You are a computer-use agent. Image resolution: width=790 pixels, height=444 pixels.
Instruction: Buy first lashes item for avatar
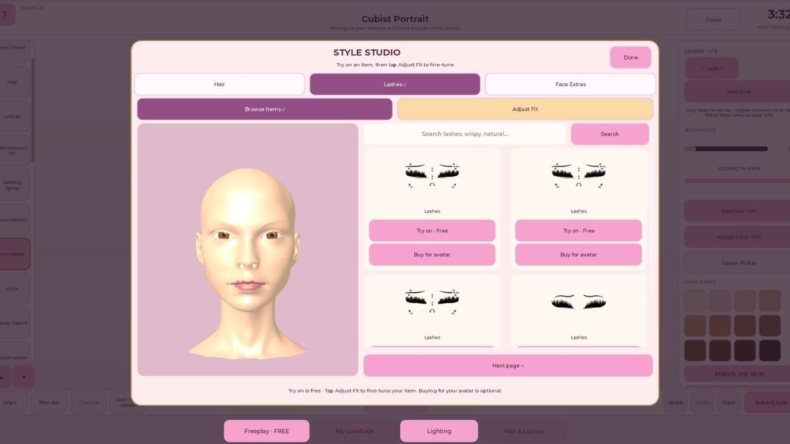(432, 255)
